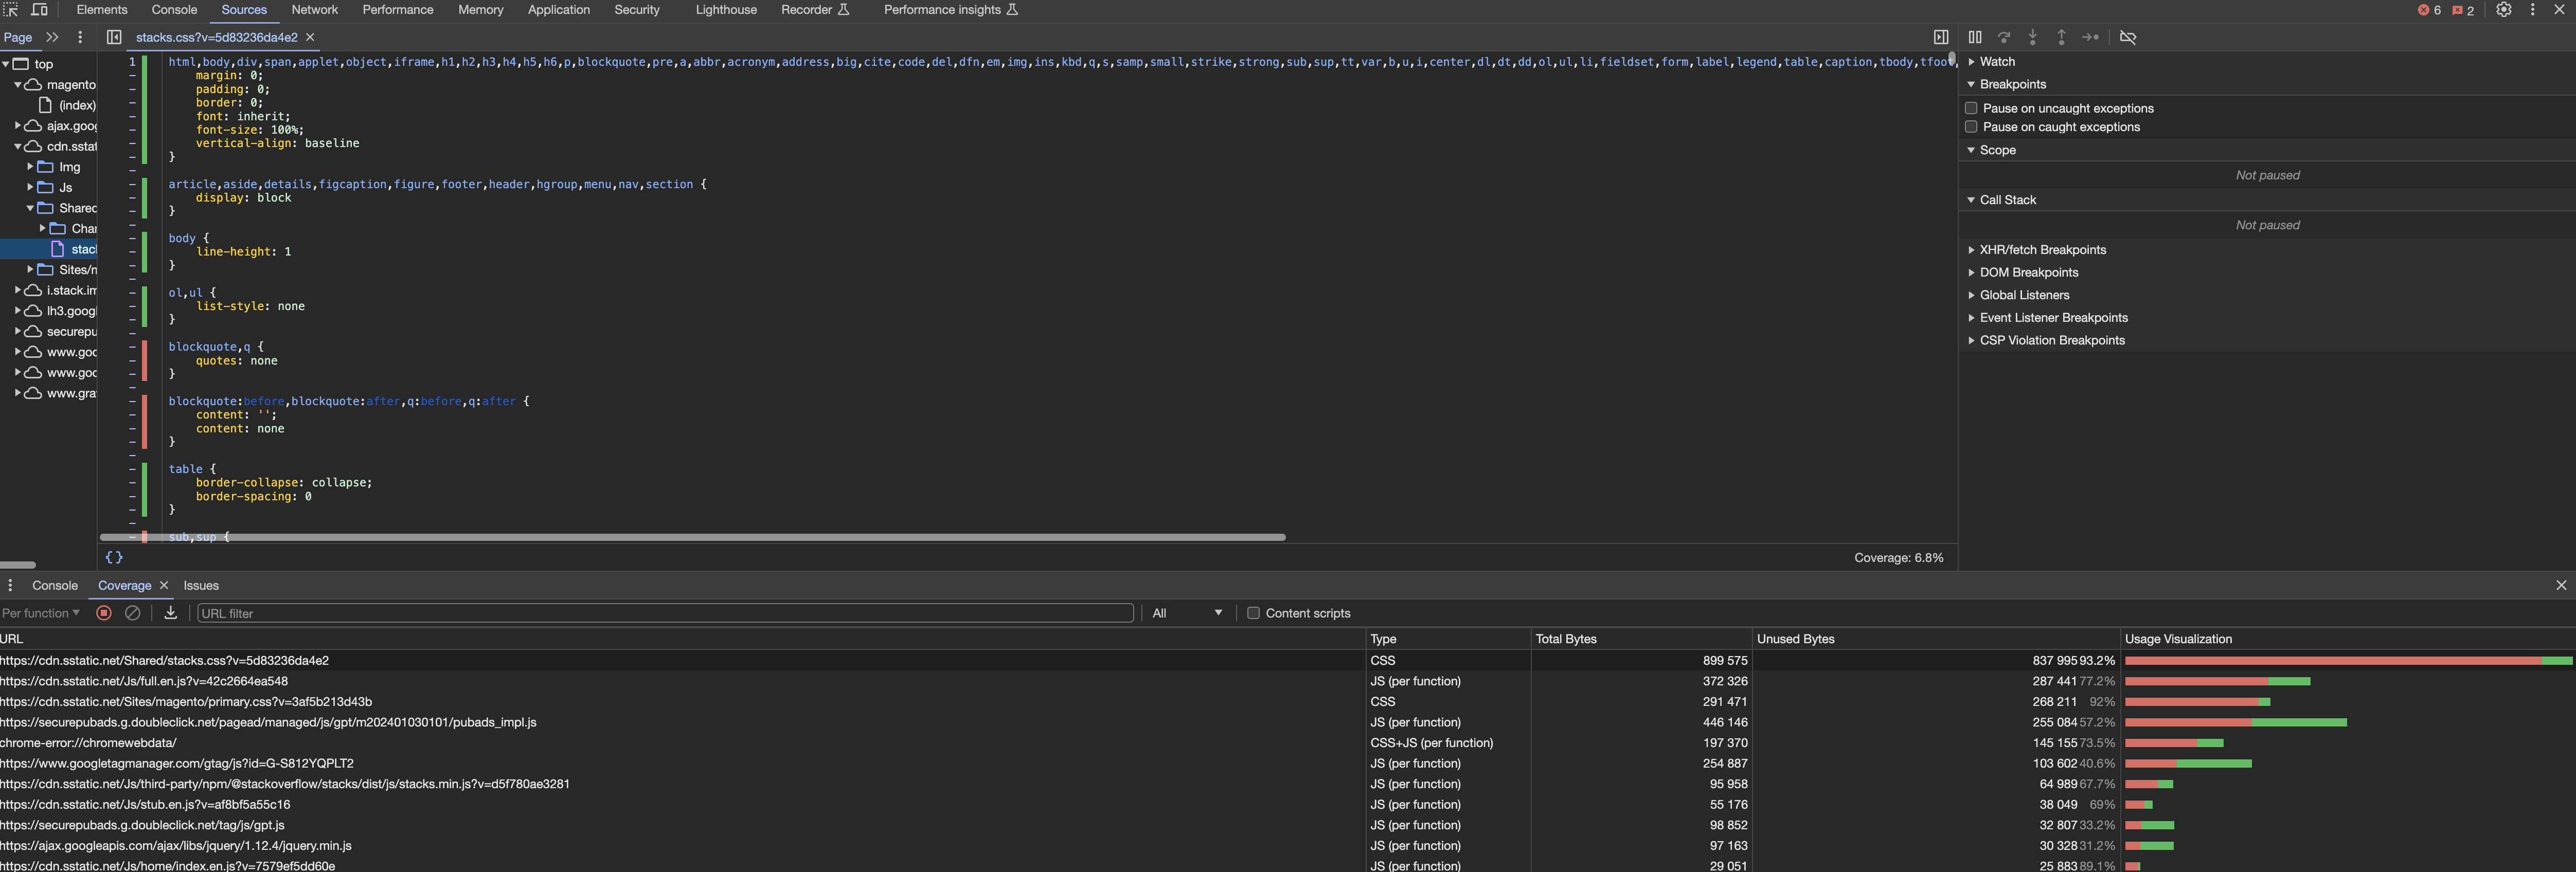Switch to drawer Issues tab
The height and width of the screenshot is (872, 2576).
click(x=201, y=585)
